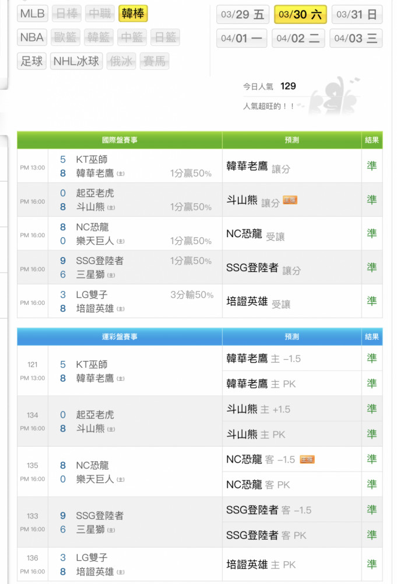Click 培證英雄 home team in 國際盤 table
The width and height of the screenshot is (397, 584).
(x=95, y=308)
